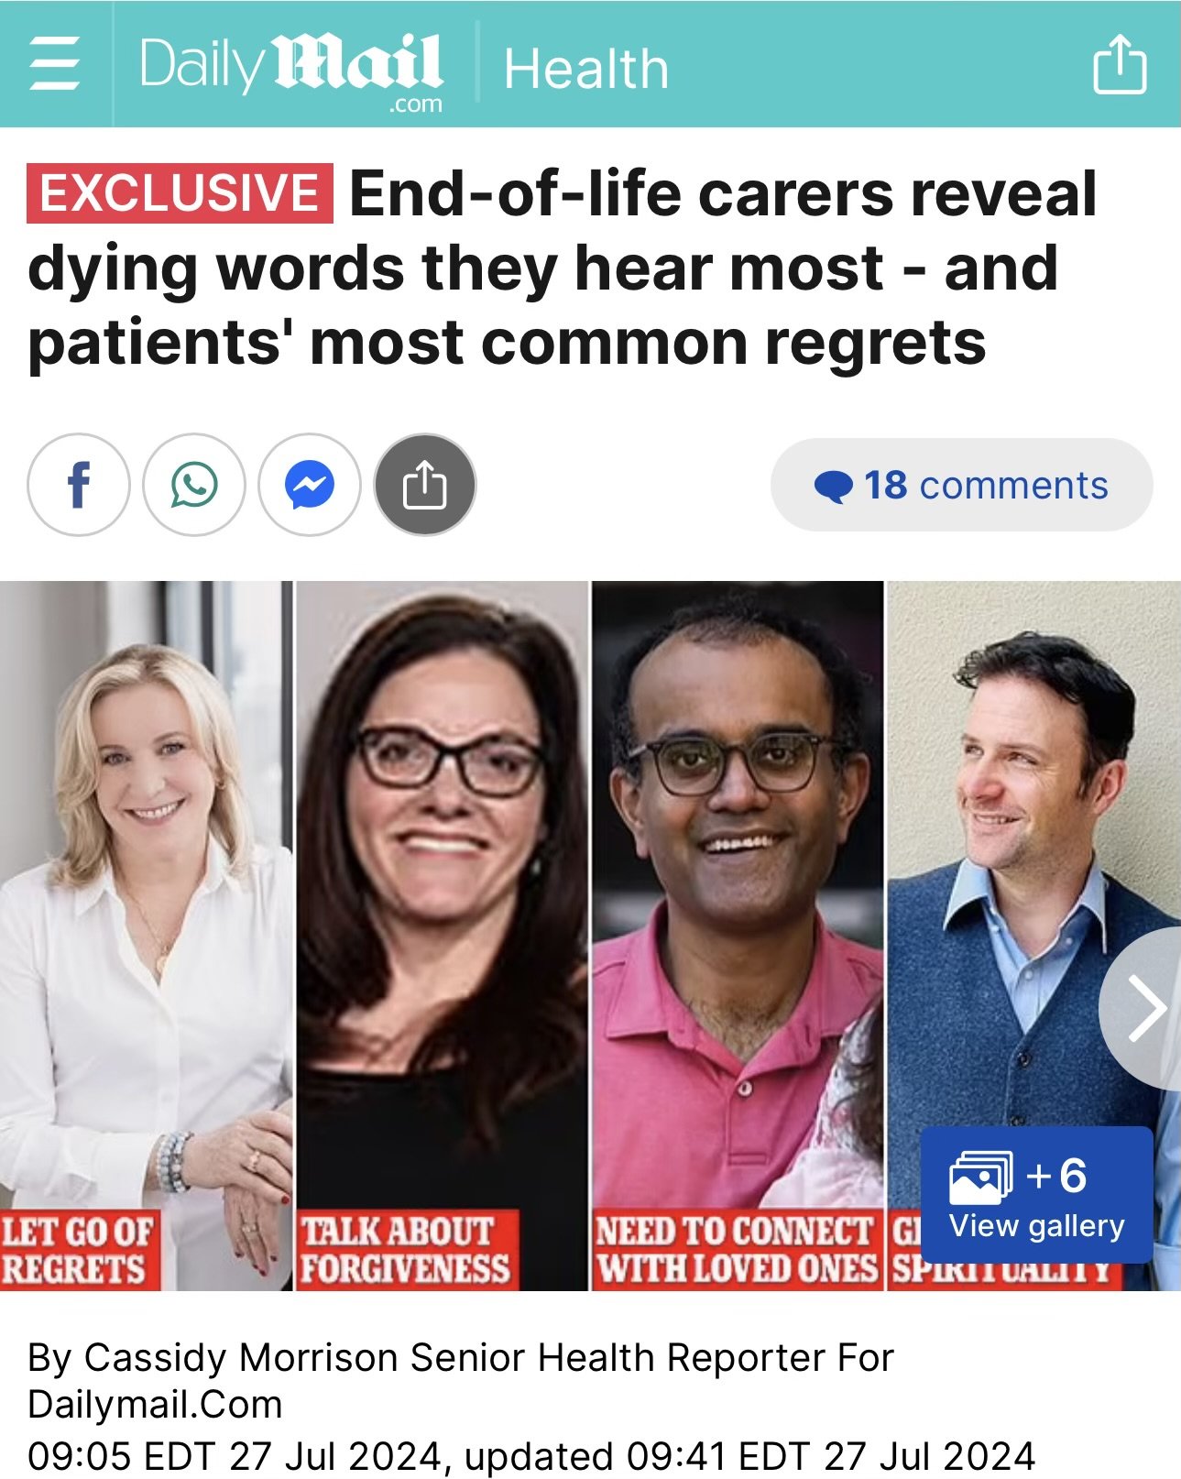Open the gray share options button

coord(425,485)
